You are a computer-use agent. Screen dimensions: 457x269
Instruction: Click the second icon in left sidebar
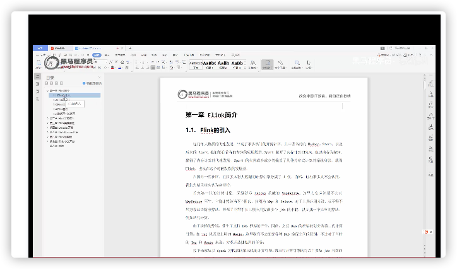(38, 84)
